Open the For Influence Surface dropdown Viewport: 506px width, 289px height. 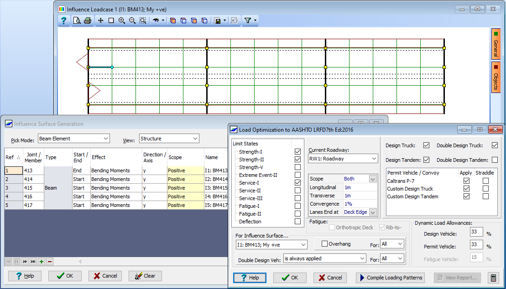271,245
